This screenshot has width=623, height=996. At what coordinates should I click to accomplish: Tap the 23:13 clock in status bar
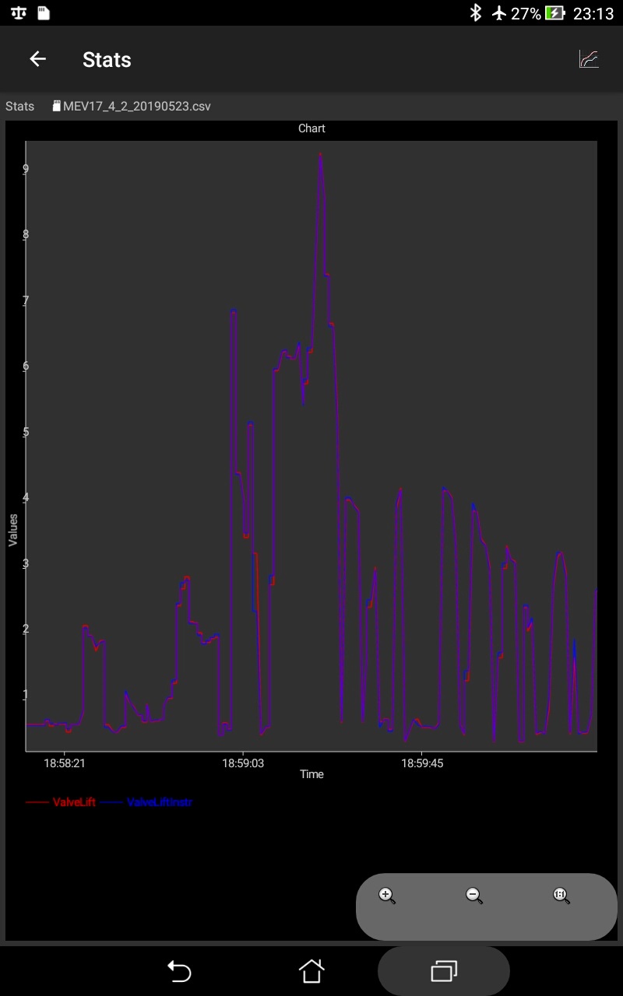tap(593, 13)
